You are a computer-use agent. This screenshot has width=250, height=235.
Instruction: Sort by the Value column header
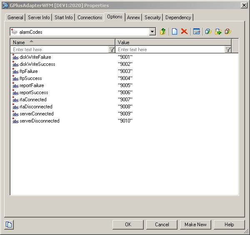coord(173,42)
